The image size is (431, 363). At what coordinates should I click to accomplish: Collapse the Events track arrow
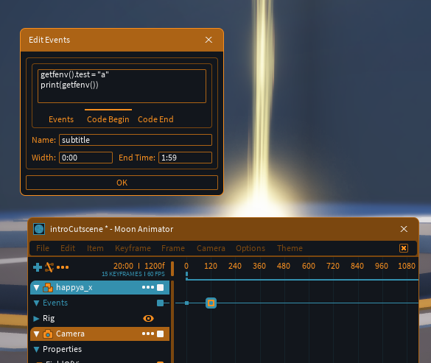[x=36, y=303]
